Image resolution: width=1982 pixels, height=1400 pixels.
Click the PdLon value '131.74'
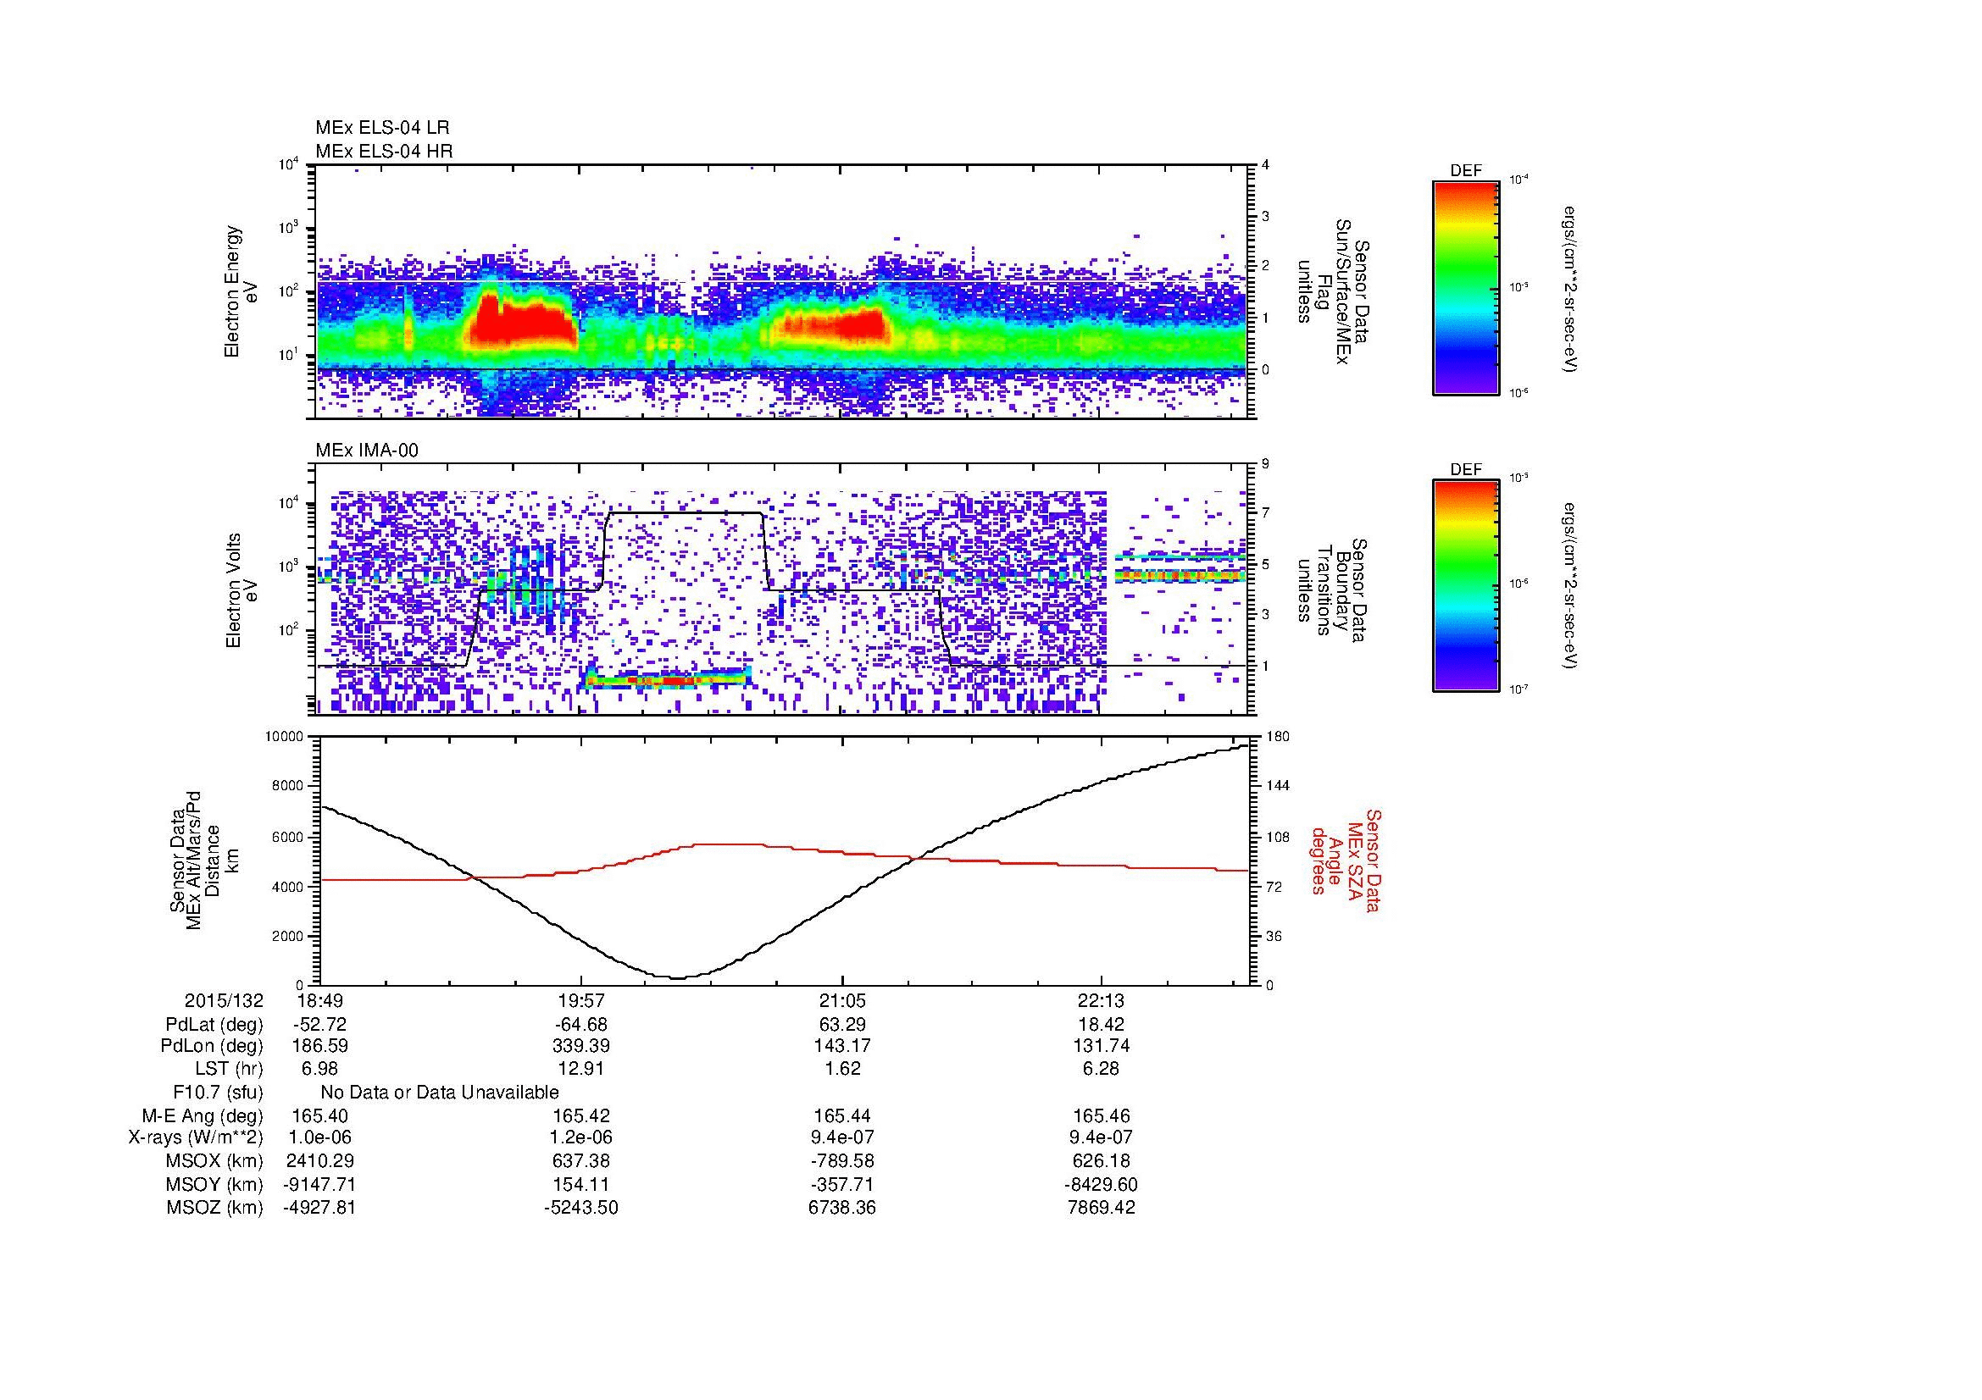click(1102, 1046)
